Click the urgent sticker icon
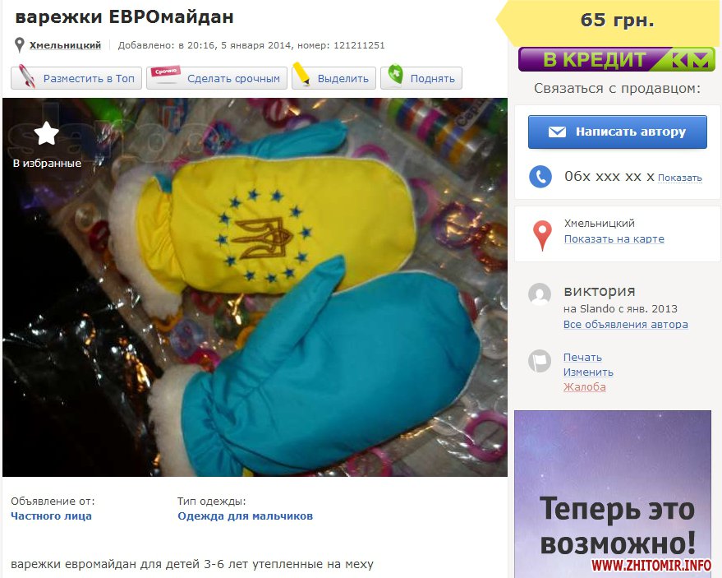This screenshot has width=722, height=578. click(x=166, y=75)
